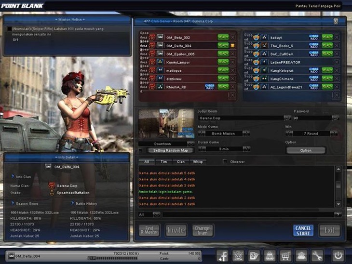Click Find R.Master button
The image size is (352, 264).
[149, 230]
